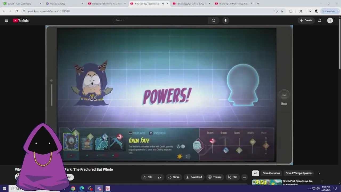Start voice search with the microphone
The width and height of the screenshot is (341, 192).
click(x=226, y=21)
